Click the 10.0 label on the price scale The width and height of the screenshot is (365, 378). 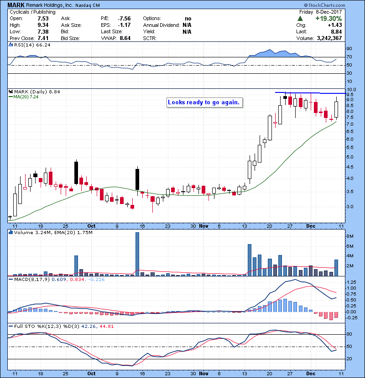351,90
